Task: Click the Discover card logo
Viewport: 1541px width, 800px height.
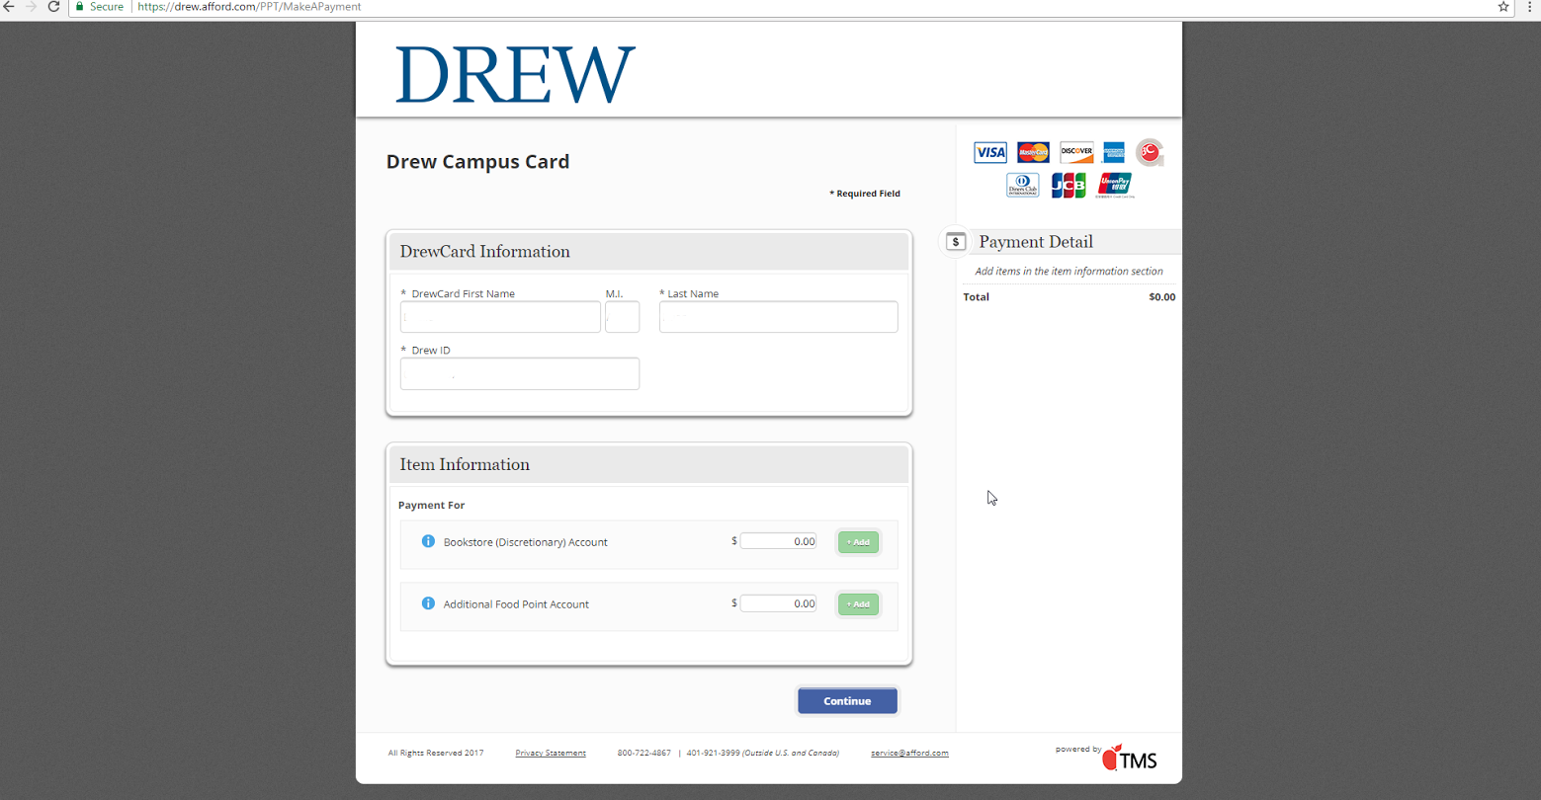Action: pos(1076,152)
